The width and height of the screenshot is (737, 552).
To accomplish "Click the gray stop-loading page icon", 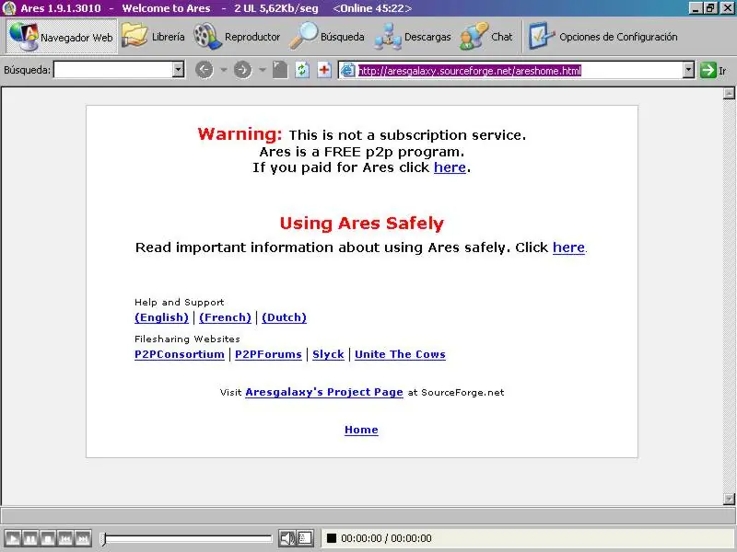I will coord(280,71).
